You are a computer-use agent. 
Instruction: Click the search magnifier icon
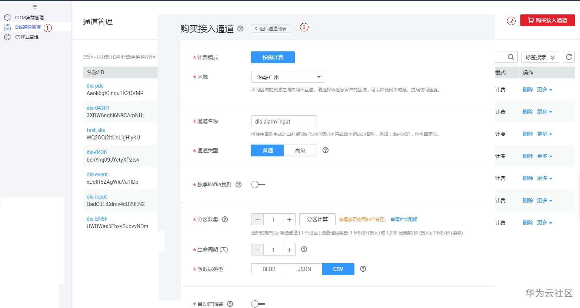(x=510, y=57)
